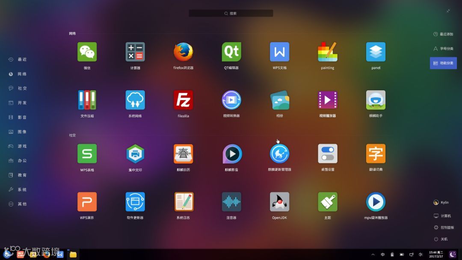Screen dimensions: 462x260
Task: Expand hidden tray icons chevron
Action: coord(373,254)
